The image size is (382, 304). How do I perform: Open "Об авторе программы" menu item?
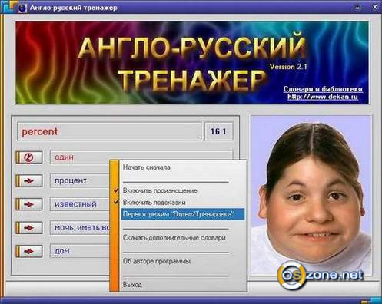click(182, 261)
